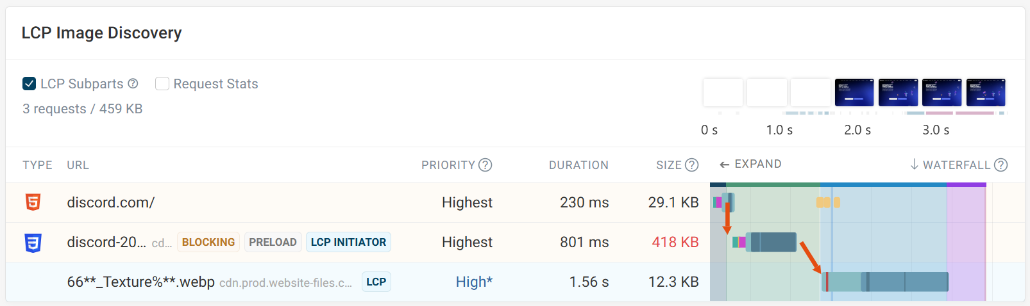Image resolution: width=1030 pixels, height=306 pixels.
Task: Open the Waterfall help icon
Action: pos(1000,165)
